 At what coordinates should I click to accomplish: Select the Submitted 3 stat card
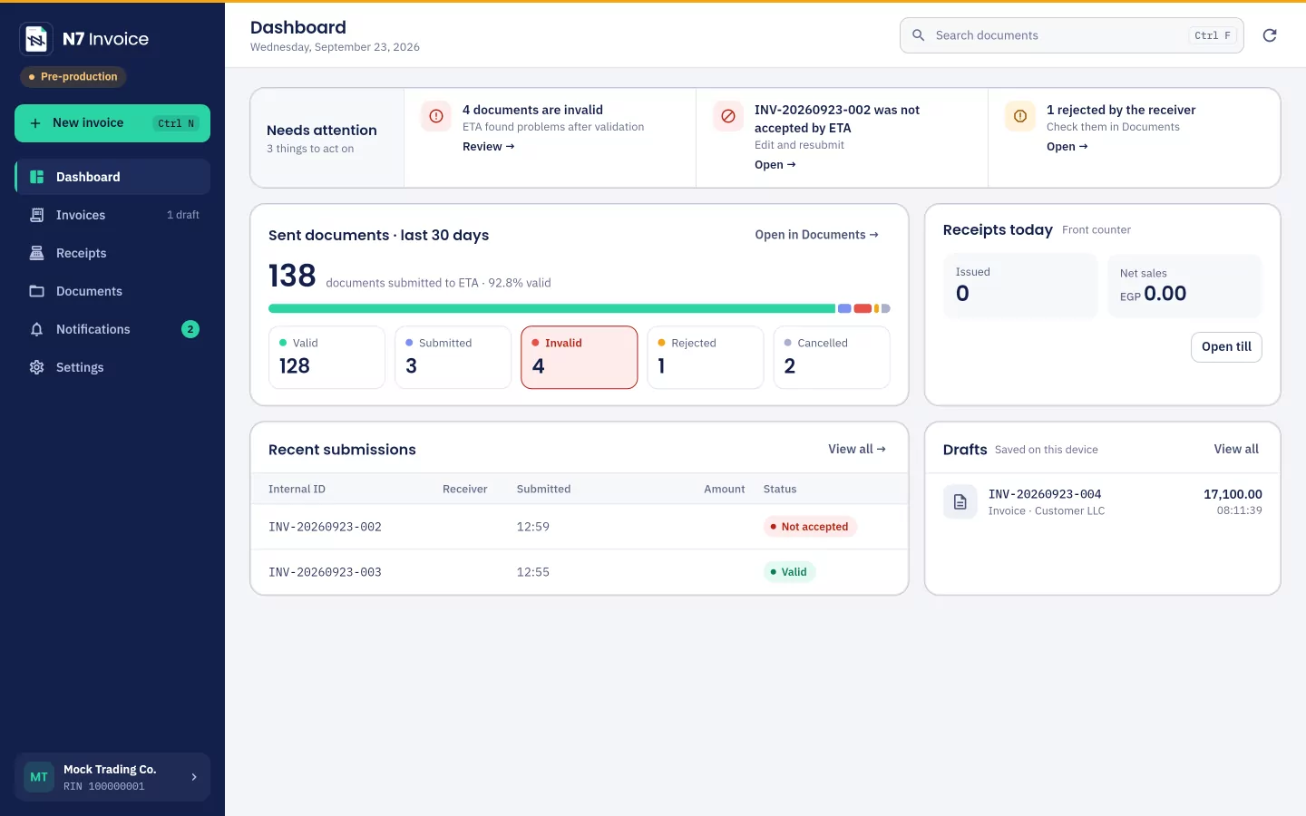(453, 357)
